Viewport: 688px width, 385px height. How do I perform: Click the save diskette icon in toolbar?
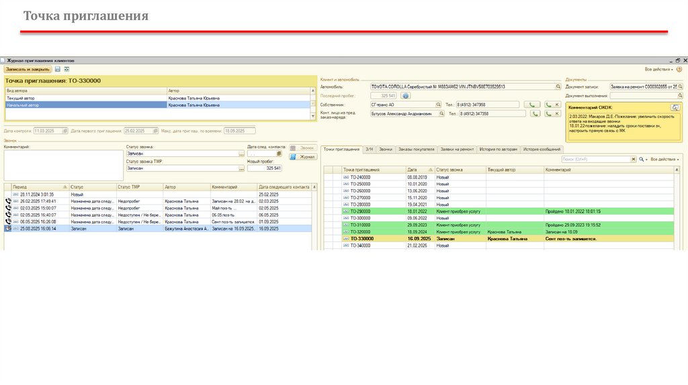pyautogui.click(x=58, y=69)
